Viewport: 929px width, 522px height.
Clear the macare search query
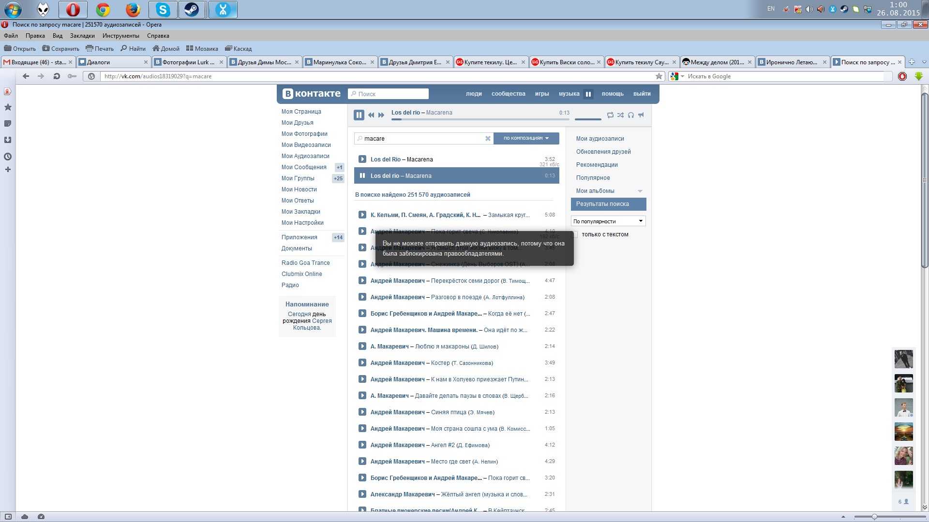pos(488,139)
